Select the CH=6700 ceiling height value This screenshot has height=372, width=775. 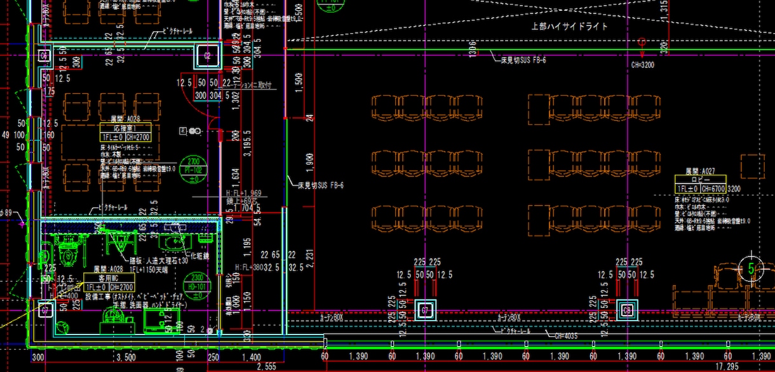pos(713,189)
